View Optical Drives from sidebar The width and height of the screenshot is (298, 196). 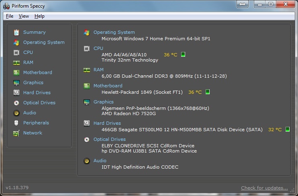point(39,103)
